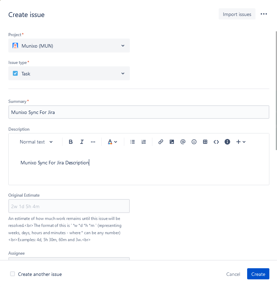The height and width of the screenshot is (287, 277).
Task: Enable Create another issue checkbox
Action: point(12,274)
